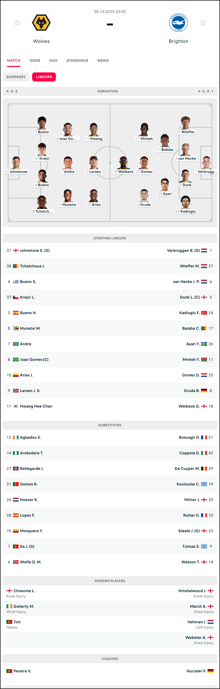Open Hwang Hee-Chan in the starting lineups
This screenshot has width=220, height=689.
36,406
